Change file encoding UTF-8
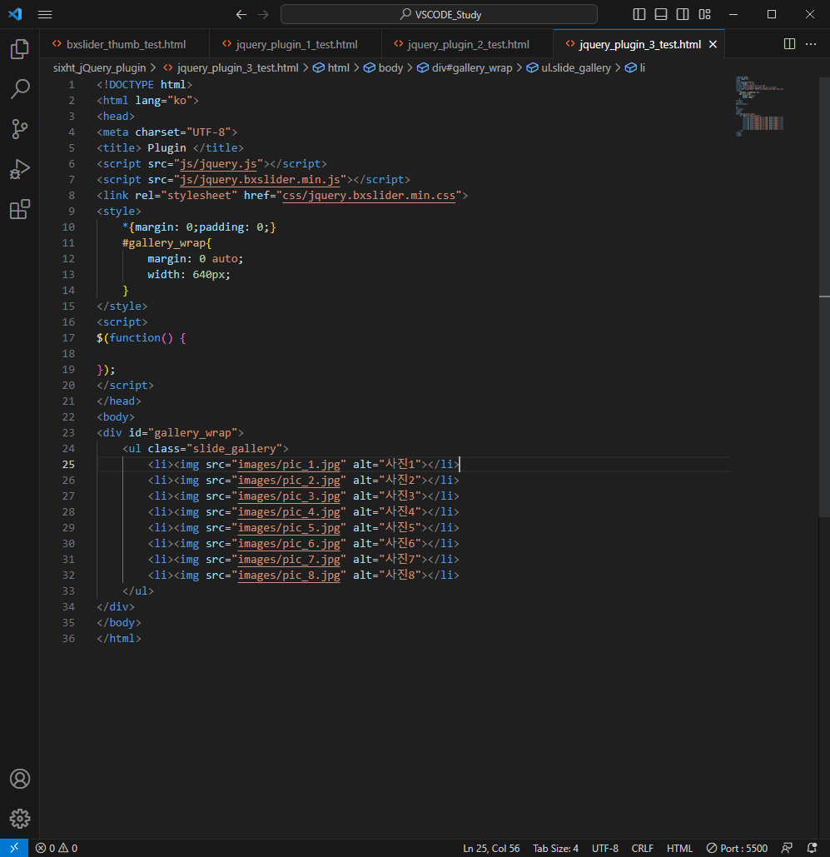 (x=605, y=848)
